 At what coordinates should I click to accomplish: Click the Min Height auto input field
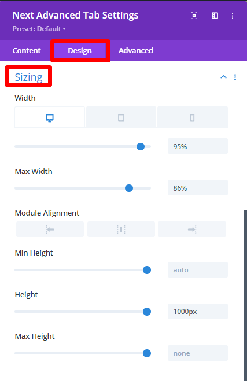198,270
